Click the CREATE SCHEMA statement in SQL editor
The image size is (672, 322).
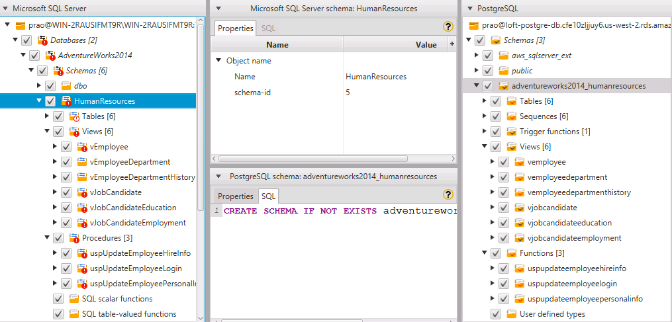pyautogui.click(x=341, y=211)
